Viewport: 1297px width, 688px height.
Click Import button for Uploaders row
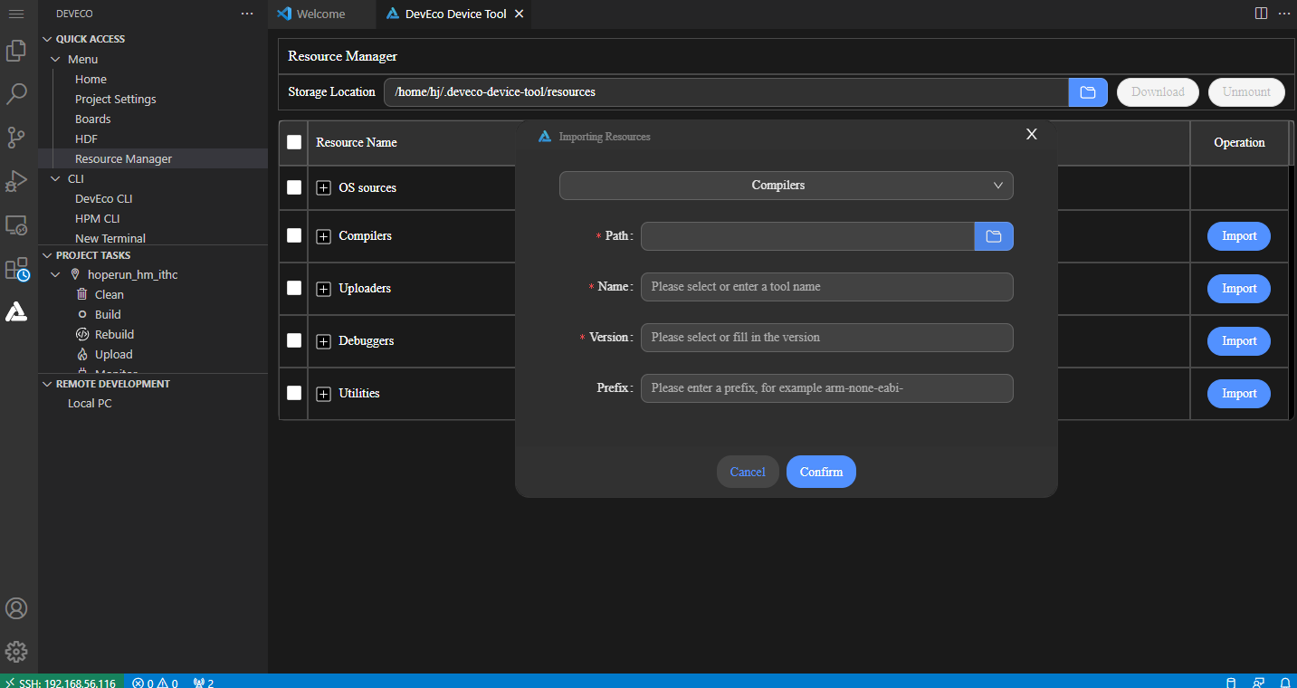(x=1239, y=289)
